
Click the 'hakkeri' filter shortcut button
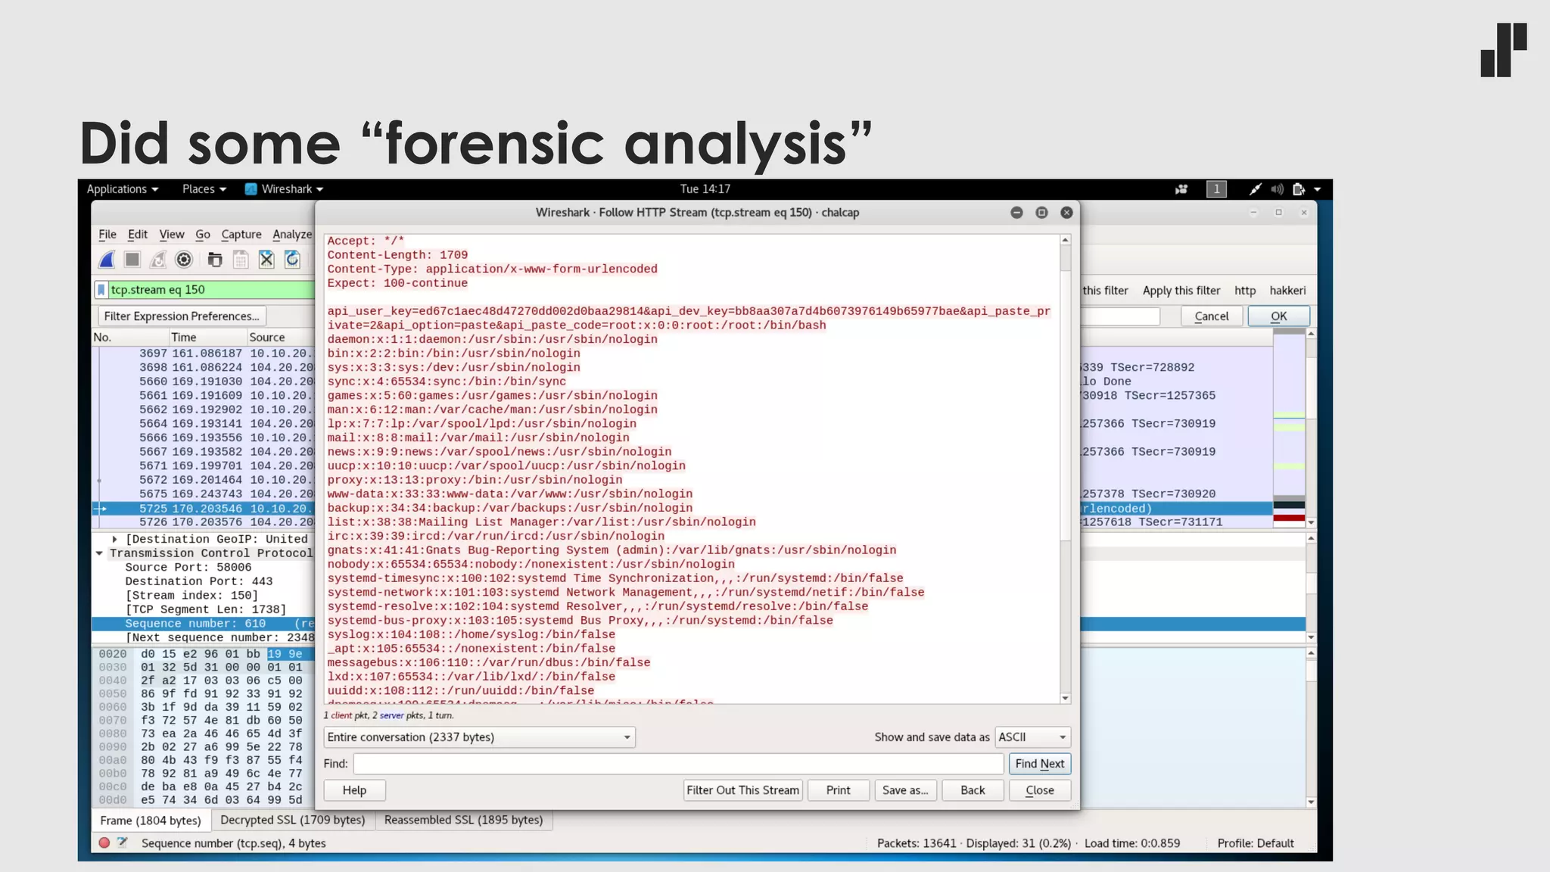tap(1287, 291)
